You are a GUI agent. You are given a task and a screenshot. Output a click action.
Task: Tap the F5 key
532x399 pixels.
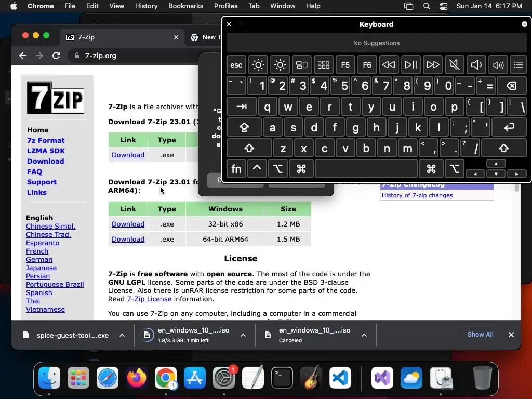tap(345, 65)
